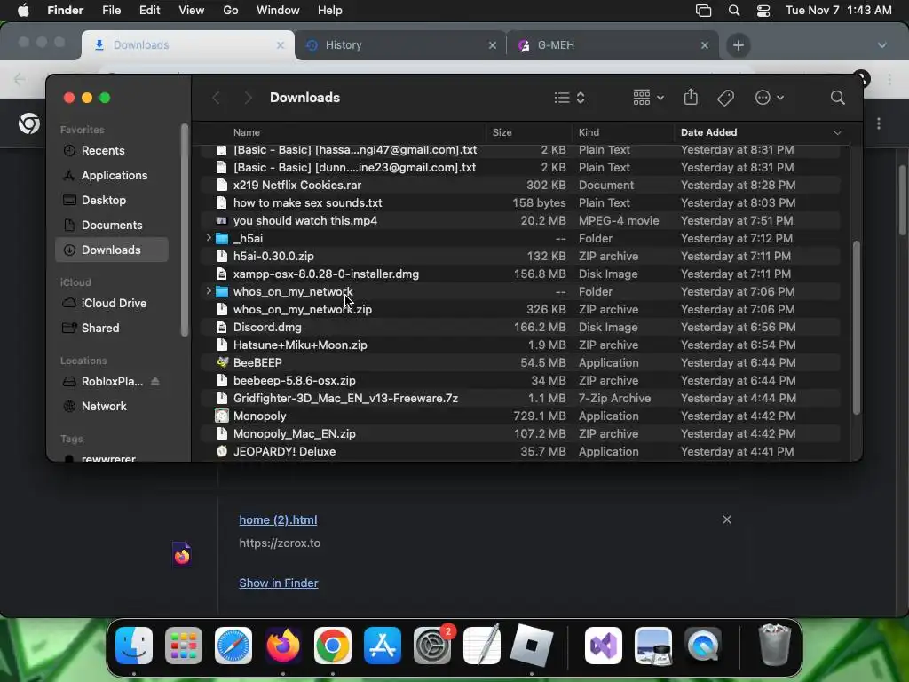Image resolution: width=909 pixels, height=682 pixels.
Task: Switch to the History tab in Chrome
Action: click(400, 45)
